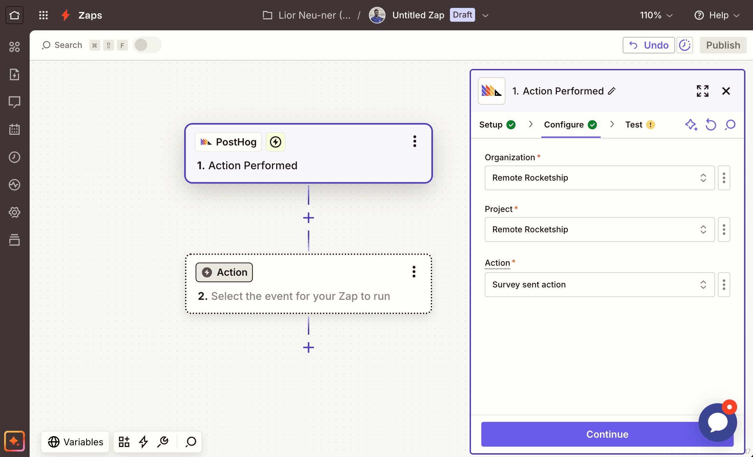This screenshot has height=457, width=753.
Task: Click the PostHog trigger lightning badge
Action: point(275,142)
